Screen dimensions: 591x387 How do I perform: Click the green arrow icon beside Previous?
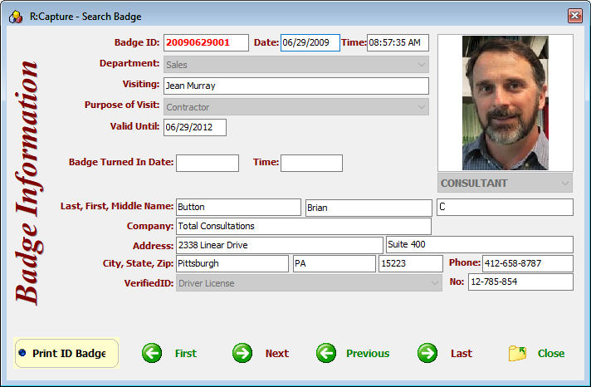pos(326,353)
